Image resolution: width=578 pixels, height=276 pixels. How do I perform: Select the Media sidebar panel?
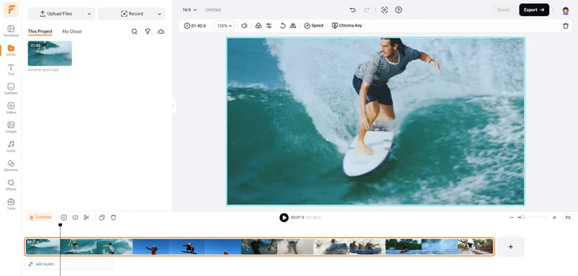click(x=11, y=50)
